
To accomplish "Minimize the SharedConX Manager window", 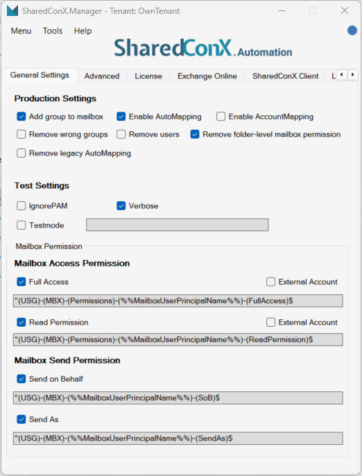I will 282,10.
